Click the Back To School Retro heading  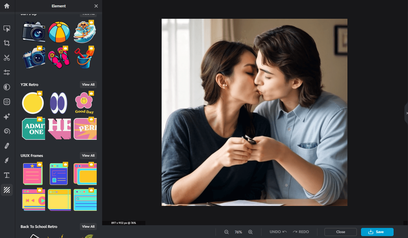tap(39, 227)
